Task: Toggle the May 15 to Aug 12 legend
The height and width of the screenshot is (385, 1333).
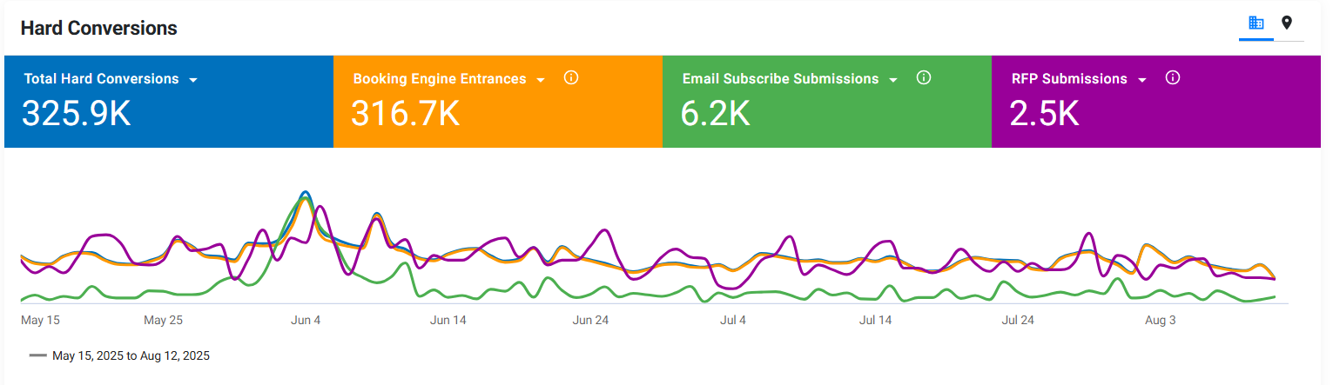Action: pos(119,355)
